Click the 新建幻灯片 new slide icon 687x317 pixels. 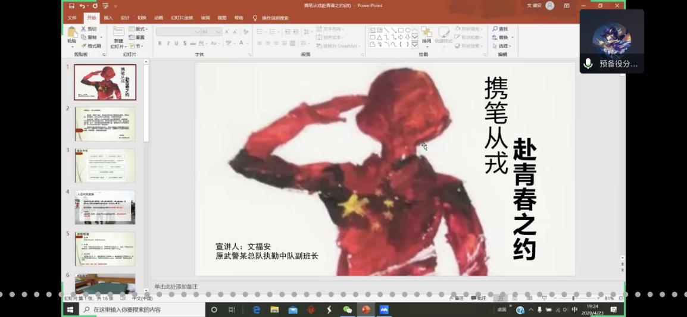(x=118, y=32)
